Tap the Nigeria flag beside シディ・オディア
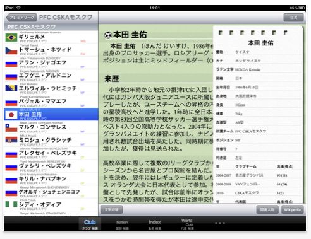The width and height of the screenshot is (311, 239). tap(11, 204)
